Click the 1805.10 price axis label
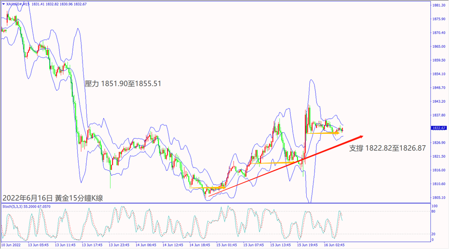 438,198
